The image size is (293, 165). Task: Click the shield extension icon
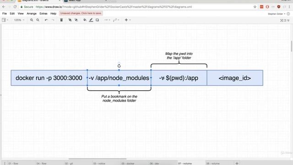pos(279,7)
